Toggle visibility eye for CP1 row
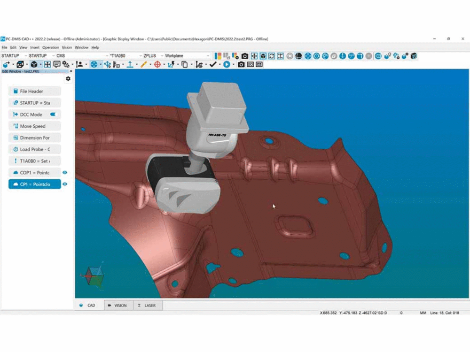The width and height of the screenshot is (470, 352). (65, 184)
